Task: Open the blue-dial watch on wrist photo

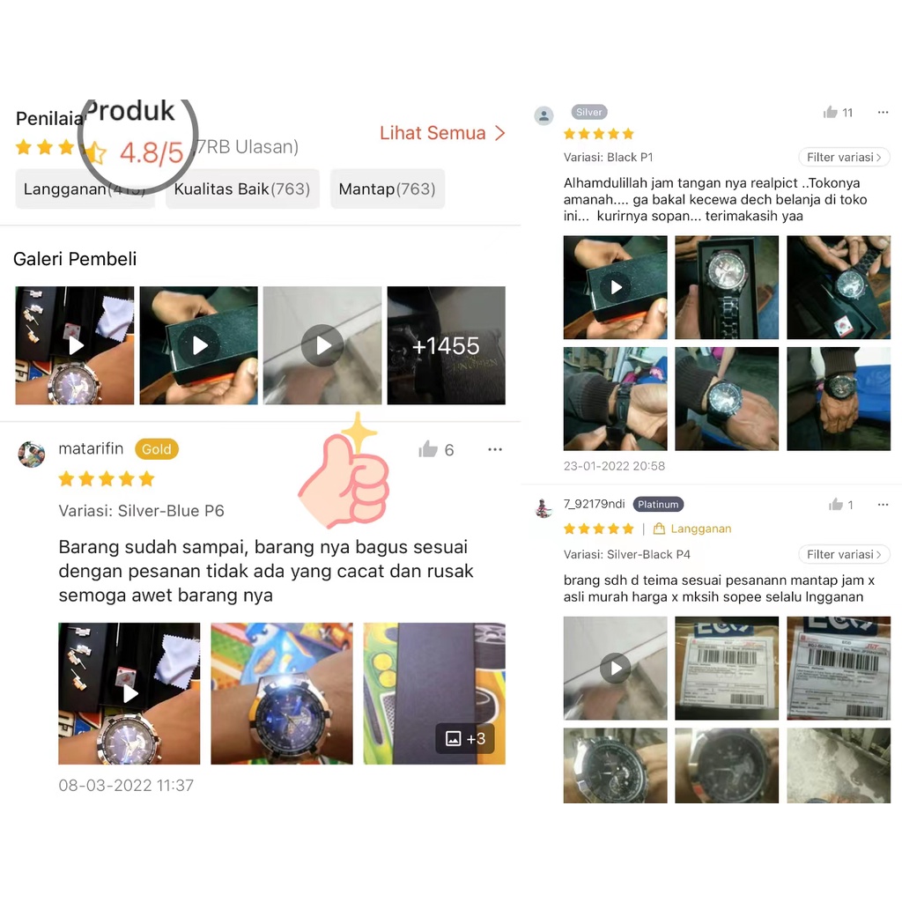Action: pyautogui.click(x=282, y=693)
